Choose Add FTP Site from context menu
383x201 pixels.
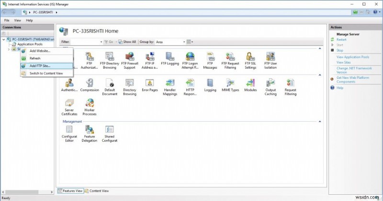(46, 66)
